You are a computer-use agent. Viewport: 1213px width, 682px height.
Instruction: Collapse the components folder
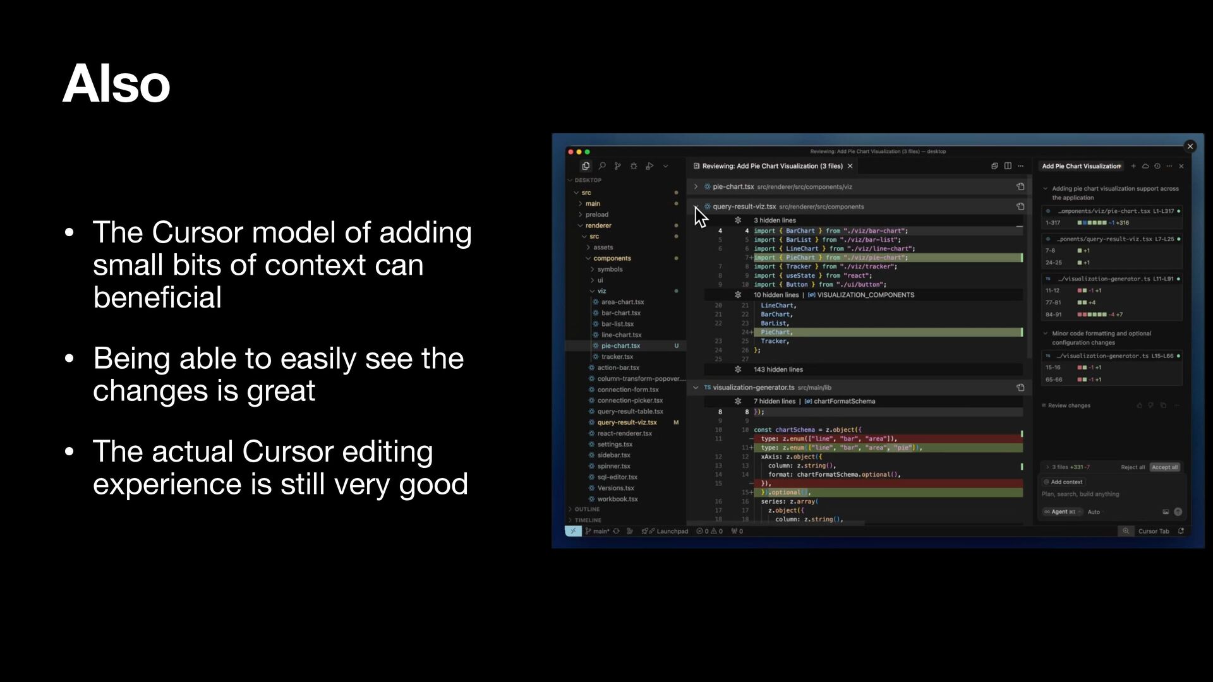(x=612, y=258)
